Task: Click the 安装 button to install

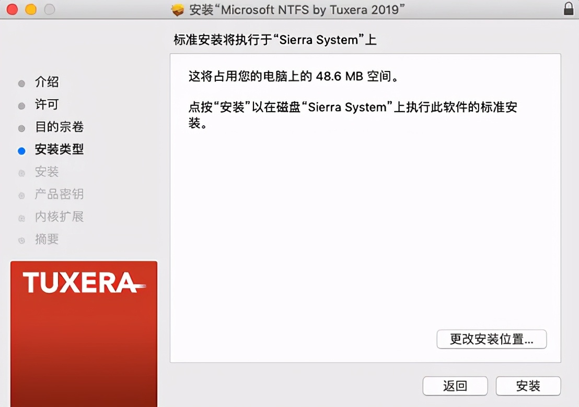Action: 528,386
